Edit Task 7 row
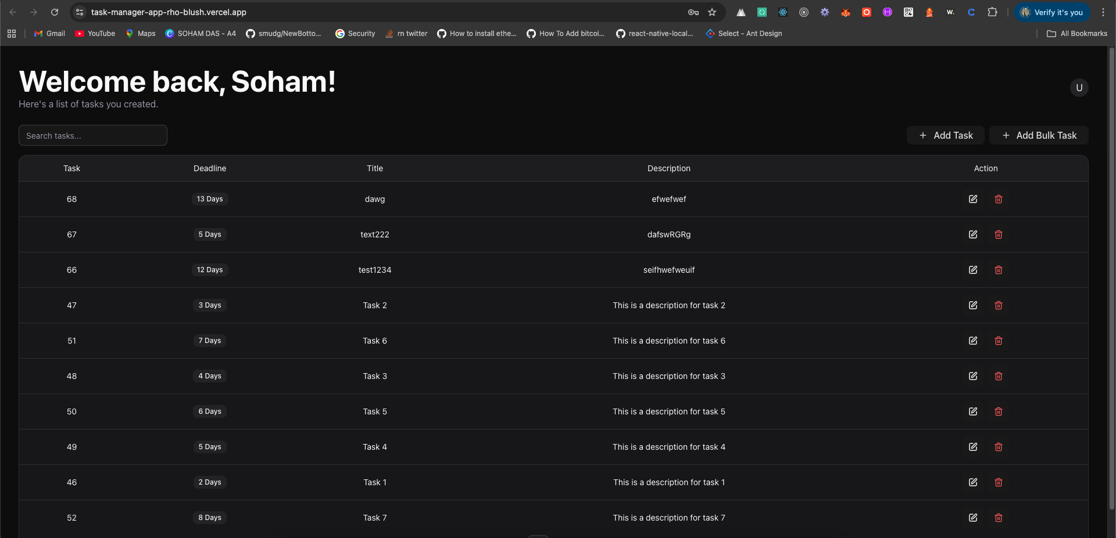This screenshot has width=1116, height=538. point(973,518)
